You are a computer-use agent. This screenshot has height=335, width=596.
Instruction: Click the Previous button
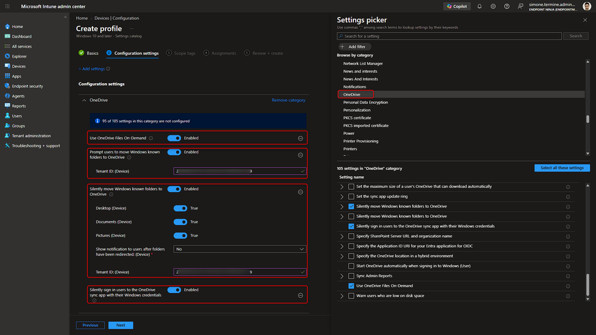[90, 325]
